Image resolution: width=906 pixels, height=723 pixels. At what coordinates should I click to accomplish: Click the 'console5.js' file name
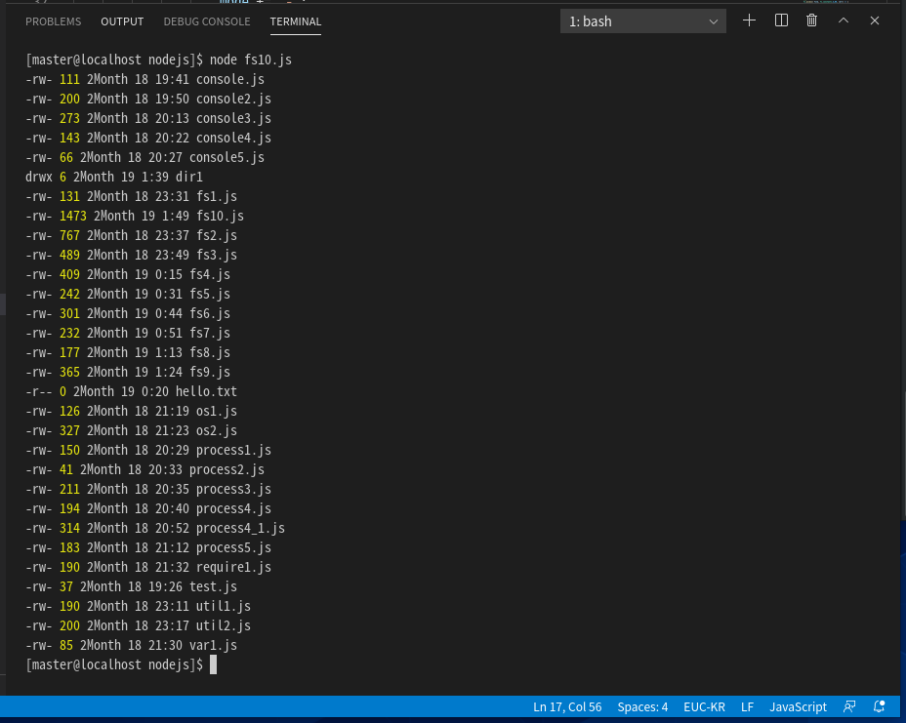tap(227, 158)
